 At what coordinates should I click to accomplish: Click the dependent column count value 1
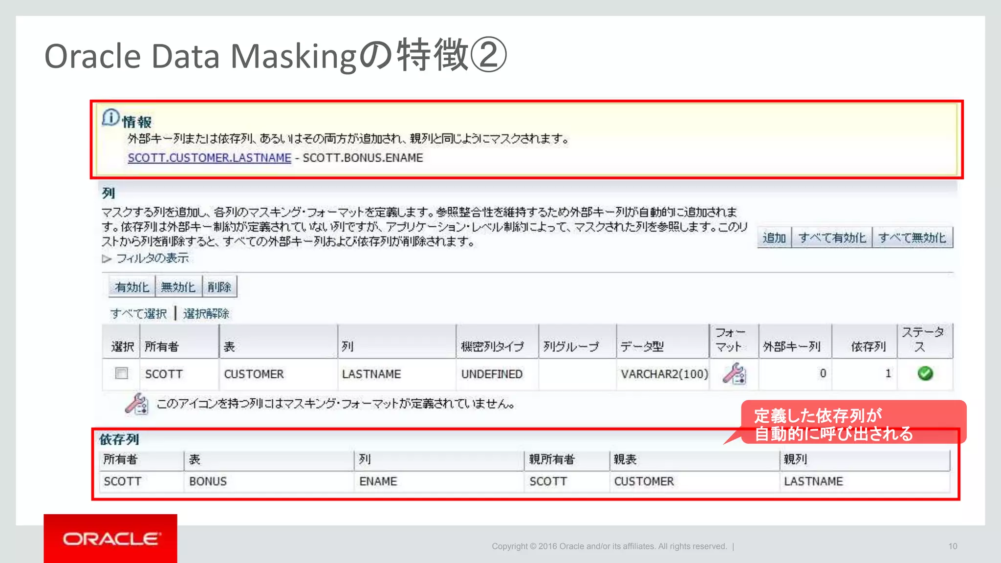888,373
